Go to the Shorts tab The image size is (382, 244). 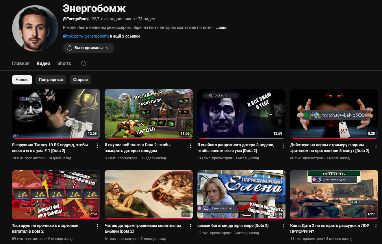(x=64, y=64)
